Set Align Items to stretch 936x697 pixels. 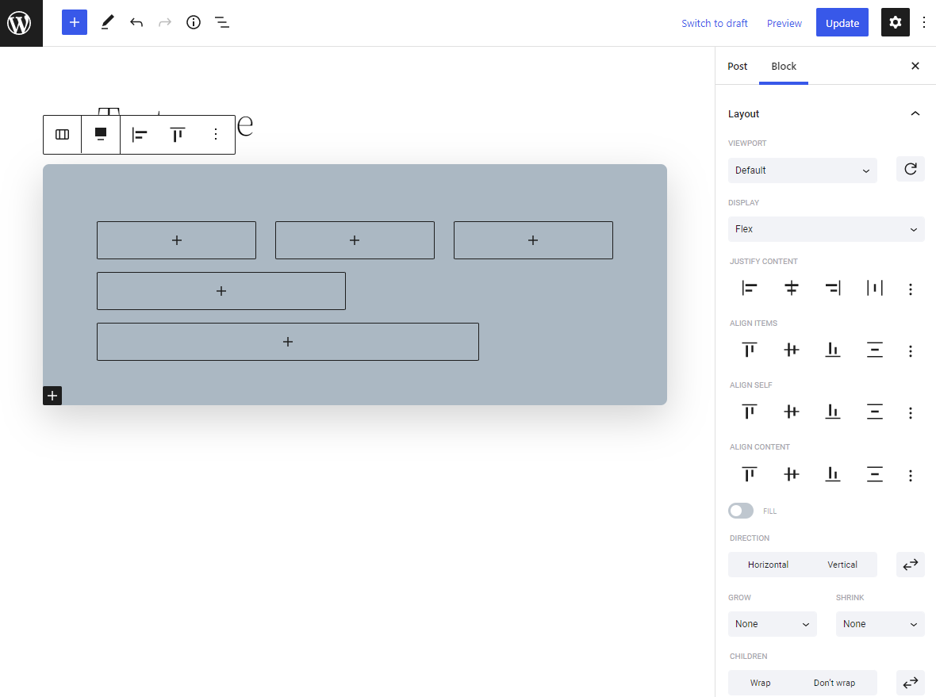point(874,350)
